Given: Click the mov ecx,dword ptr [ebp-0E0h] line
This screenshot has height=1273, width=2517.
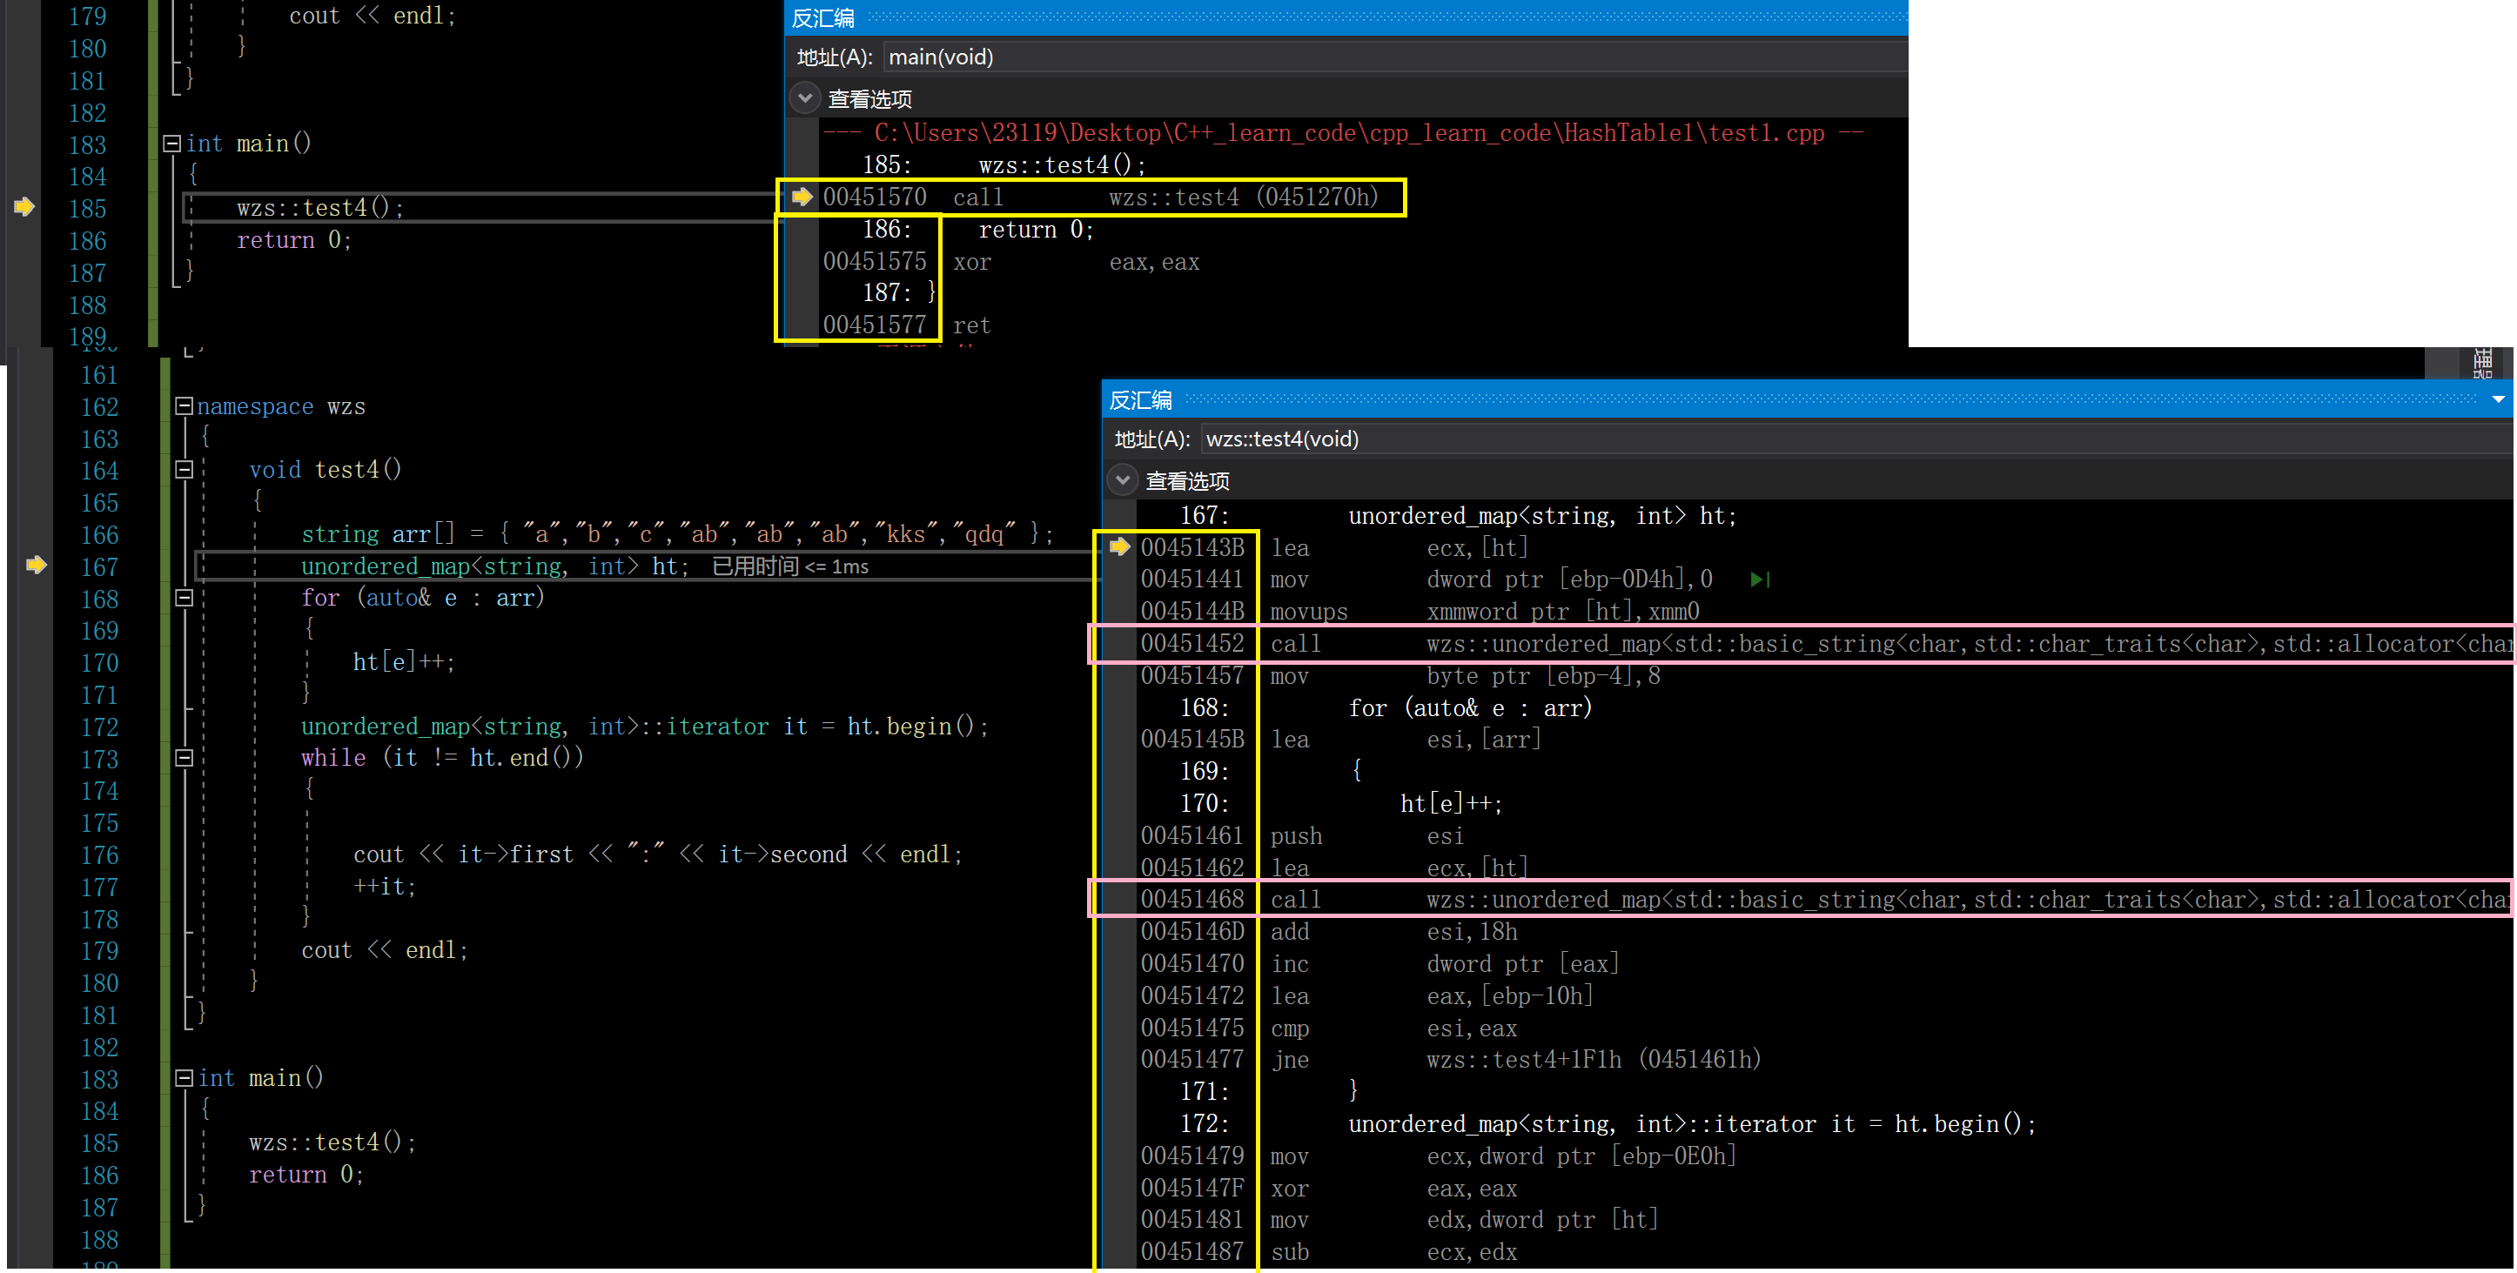Looking at the screenshot, I should [1439, 1156].
